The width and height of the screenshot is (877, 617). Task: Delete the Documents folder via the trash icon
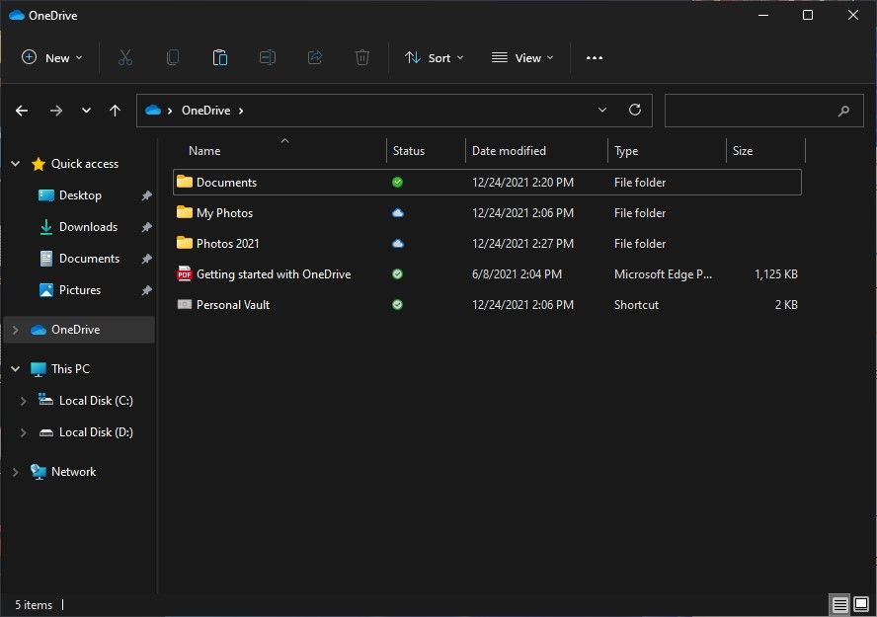[362, 57]
